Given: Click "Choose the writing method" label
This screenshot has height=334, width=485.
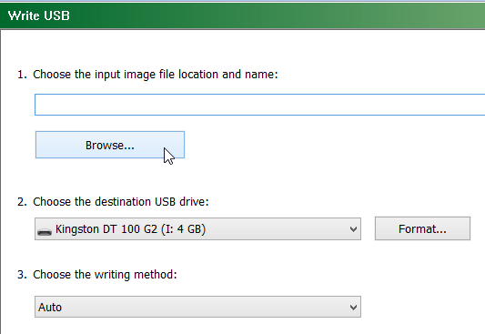Looking at the screenshot, I should pos(105,275).
